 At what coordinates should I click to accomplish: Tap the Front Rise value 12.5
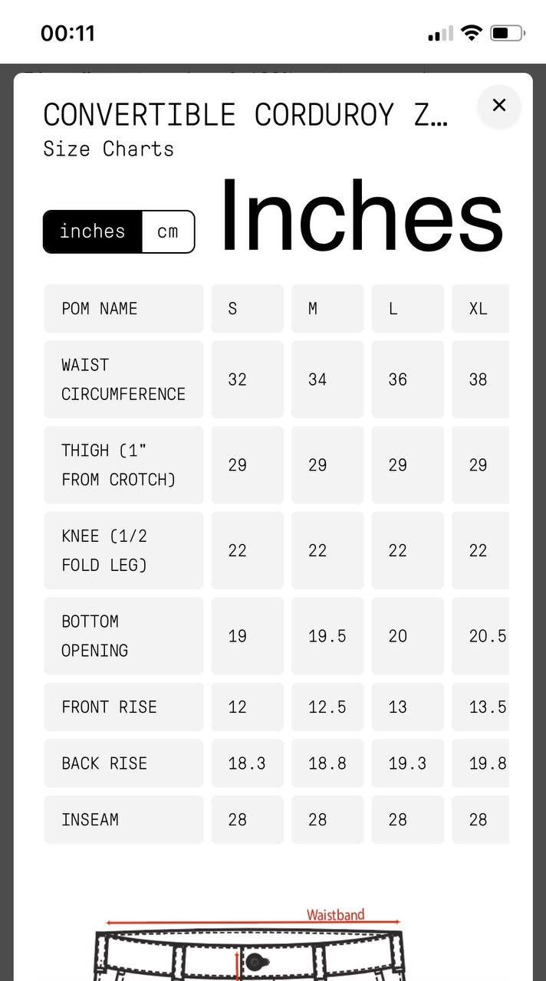[x=327, y=707]
